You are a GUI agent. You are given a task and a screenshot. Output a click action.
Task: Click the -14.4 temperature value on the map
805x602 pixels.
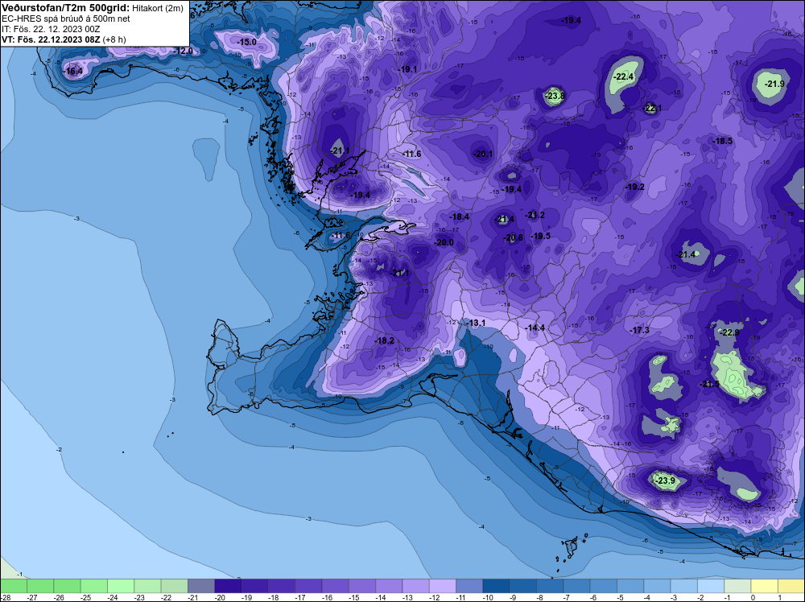click(535, 328)
